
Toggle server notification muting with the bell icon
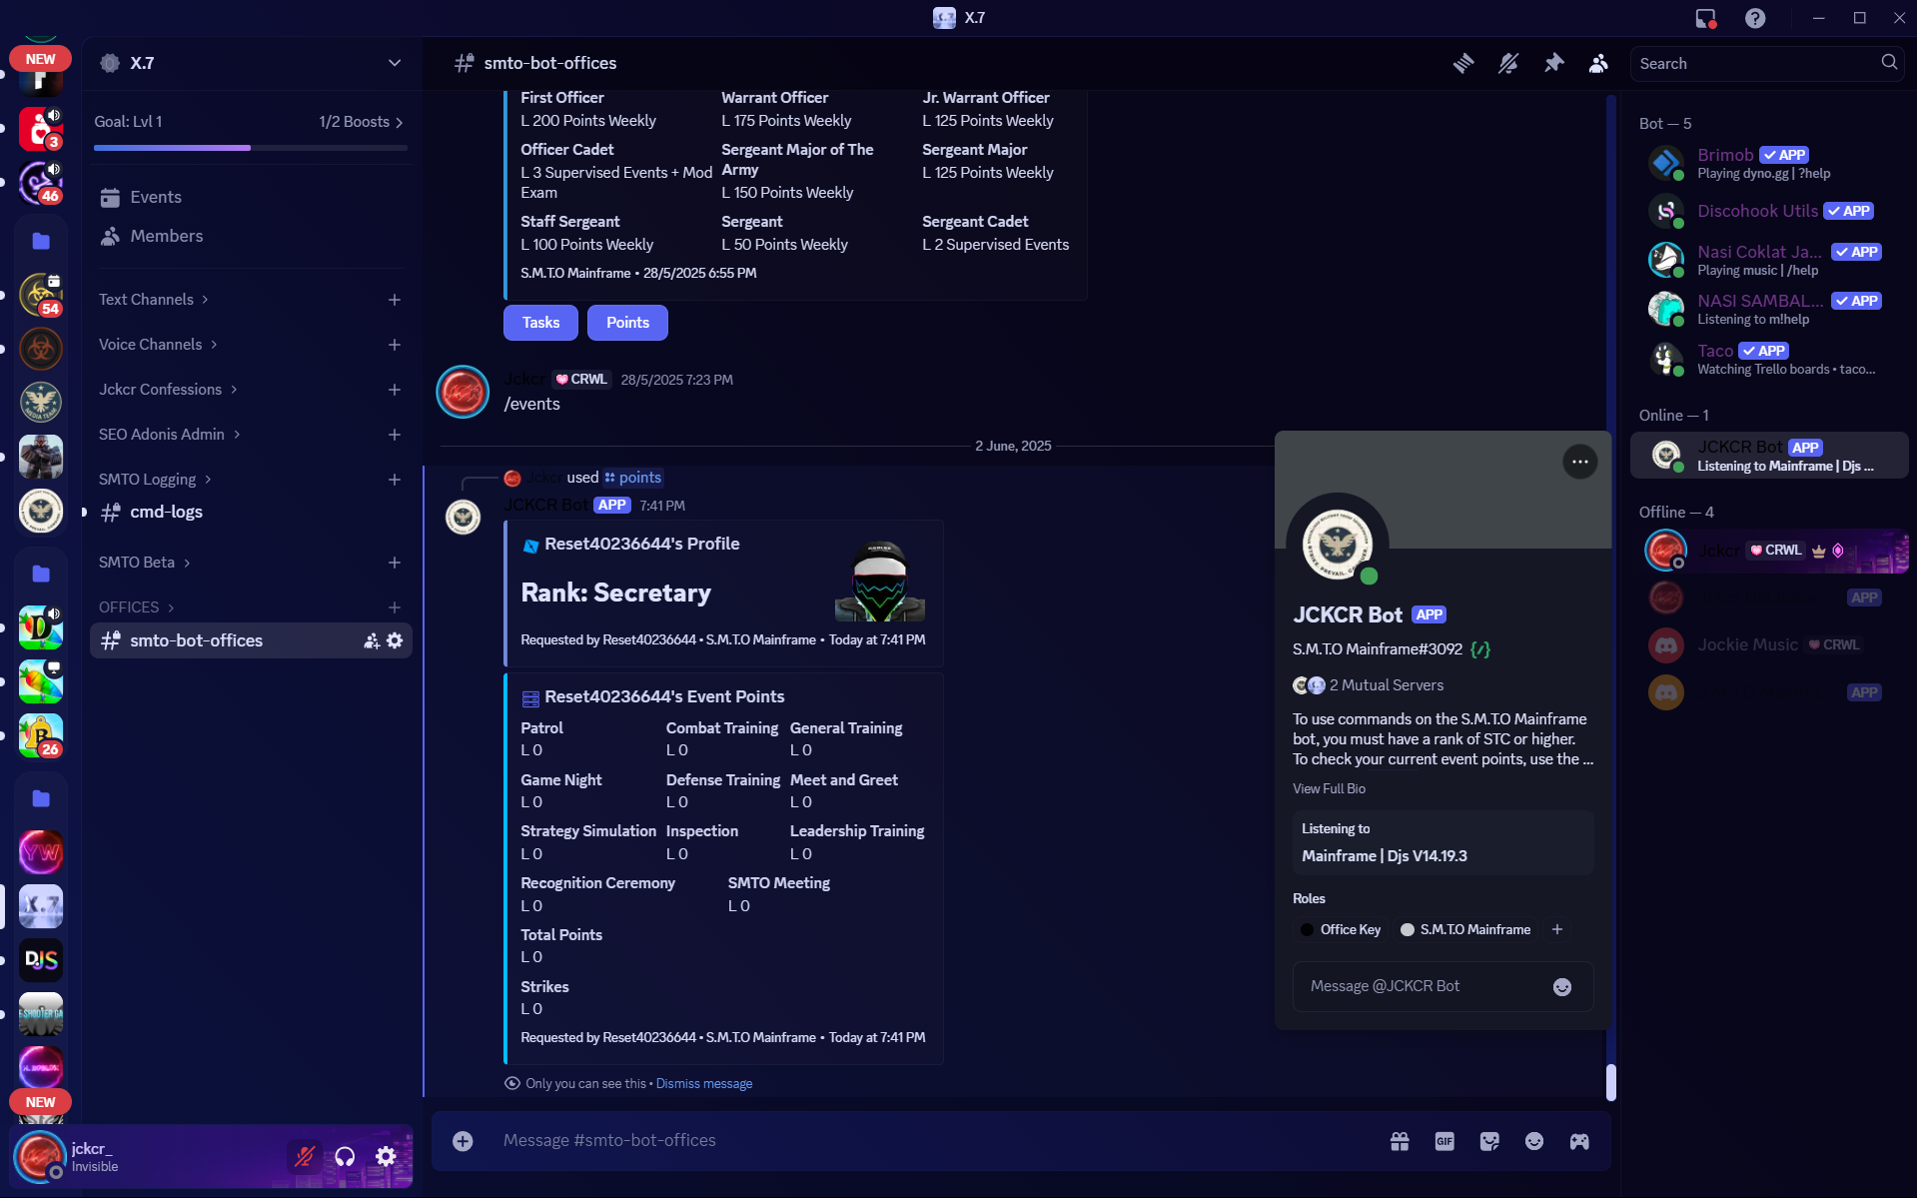pyautogui.click(x=1508, y=62)
